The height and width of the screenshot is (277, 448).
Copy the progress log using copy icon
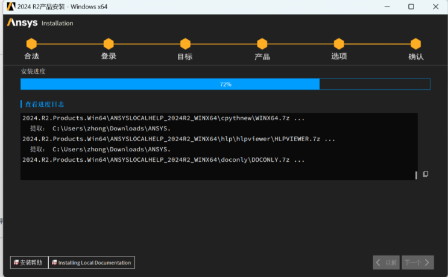pyautogui.click(x=426, y=174)
